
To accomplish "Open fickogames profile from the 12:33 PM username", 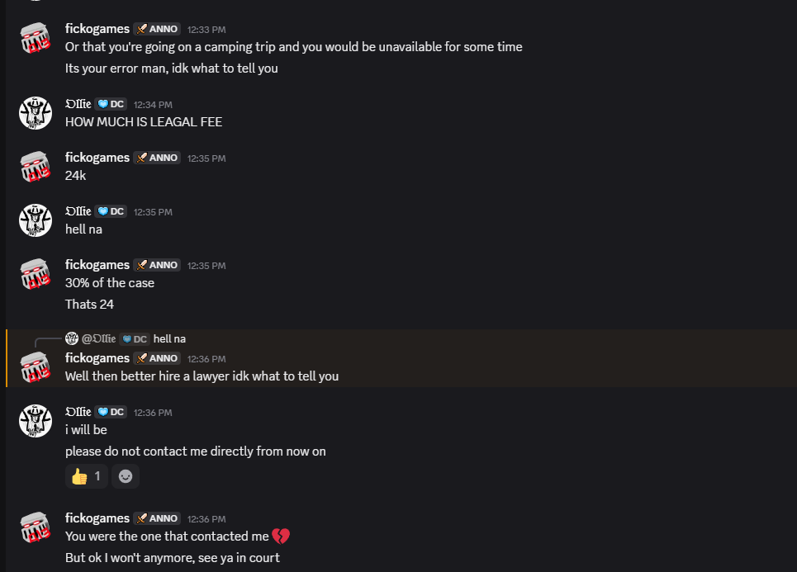I will pyautogui.click(x=97, y=29).
